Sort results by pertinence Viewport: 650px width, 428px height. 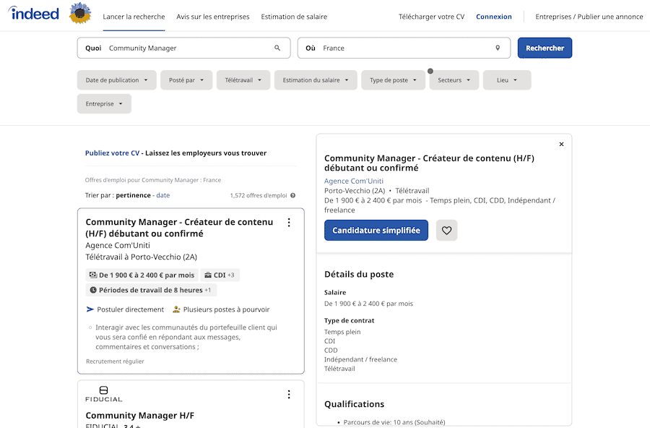click(133, 195)
